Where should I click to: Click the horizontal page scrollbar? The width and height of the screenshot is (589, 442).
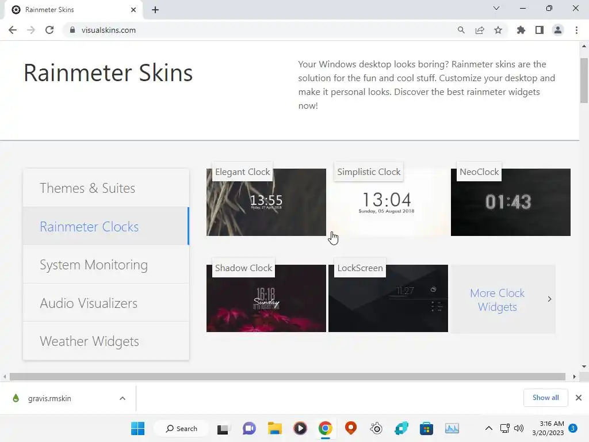pos(288,376)
